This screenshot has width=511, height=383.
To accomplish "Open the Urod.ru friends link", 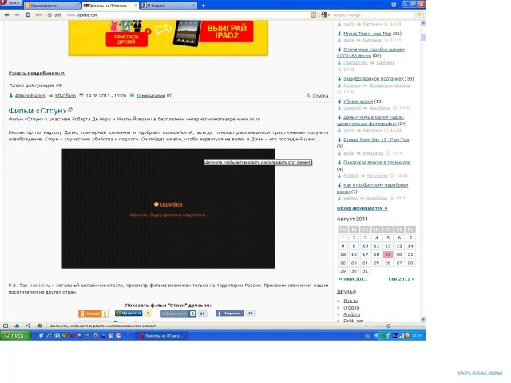I will (x=351, y=307).
